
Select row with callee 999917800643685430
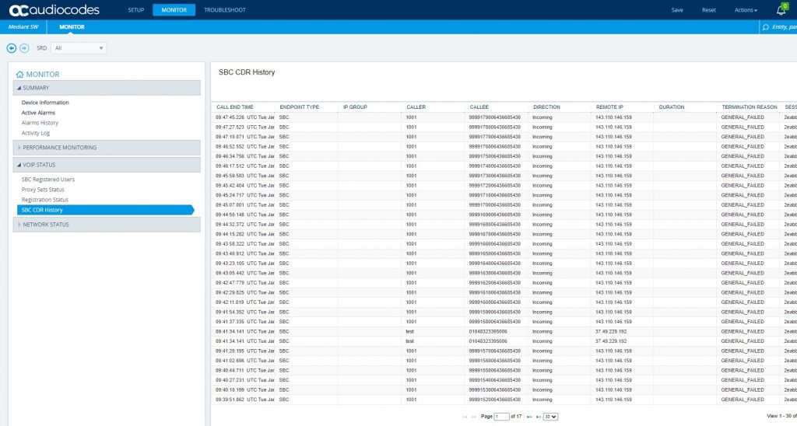504,127
